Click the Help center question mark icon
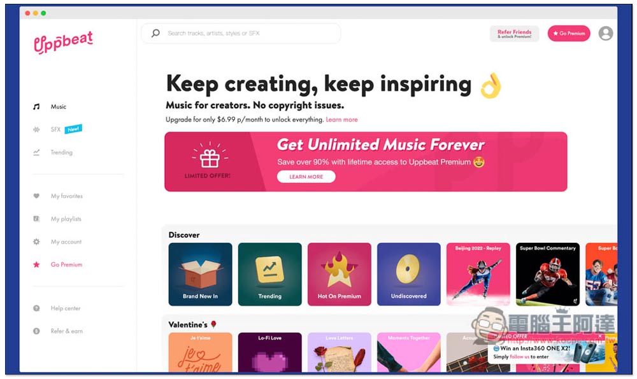 [x=36, y=308]
